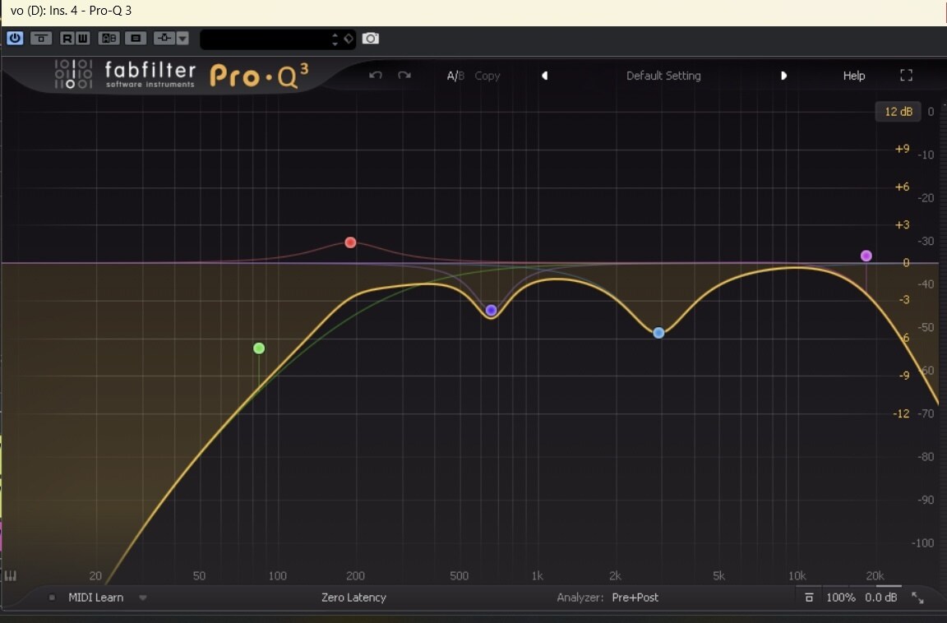The width and height of the screenshot is (947, 623).
Task: Open the Default Setting preset menu
Action: [x=663, y=76]
